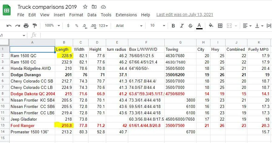Select column K header
This screenshot has width=272, height=143.
coord(259,42)
